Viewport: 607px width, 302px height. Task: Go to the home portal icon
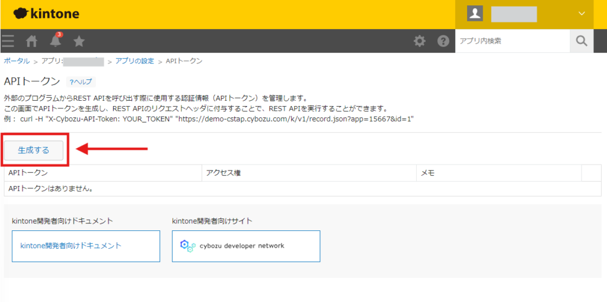click(x=31, y=41)
